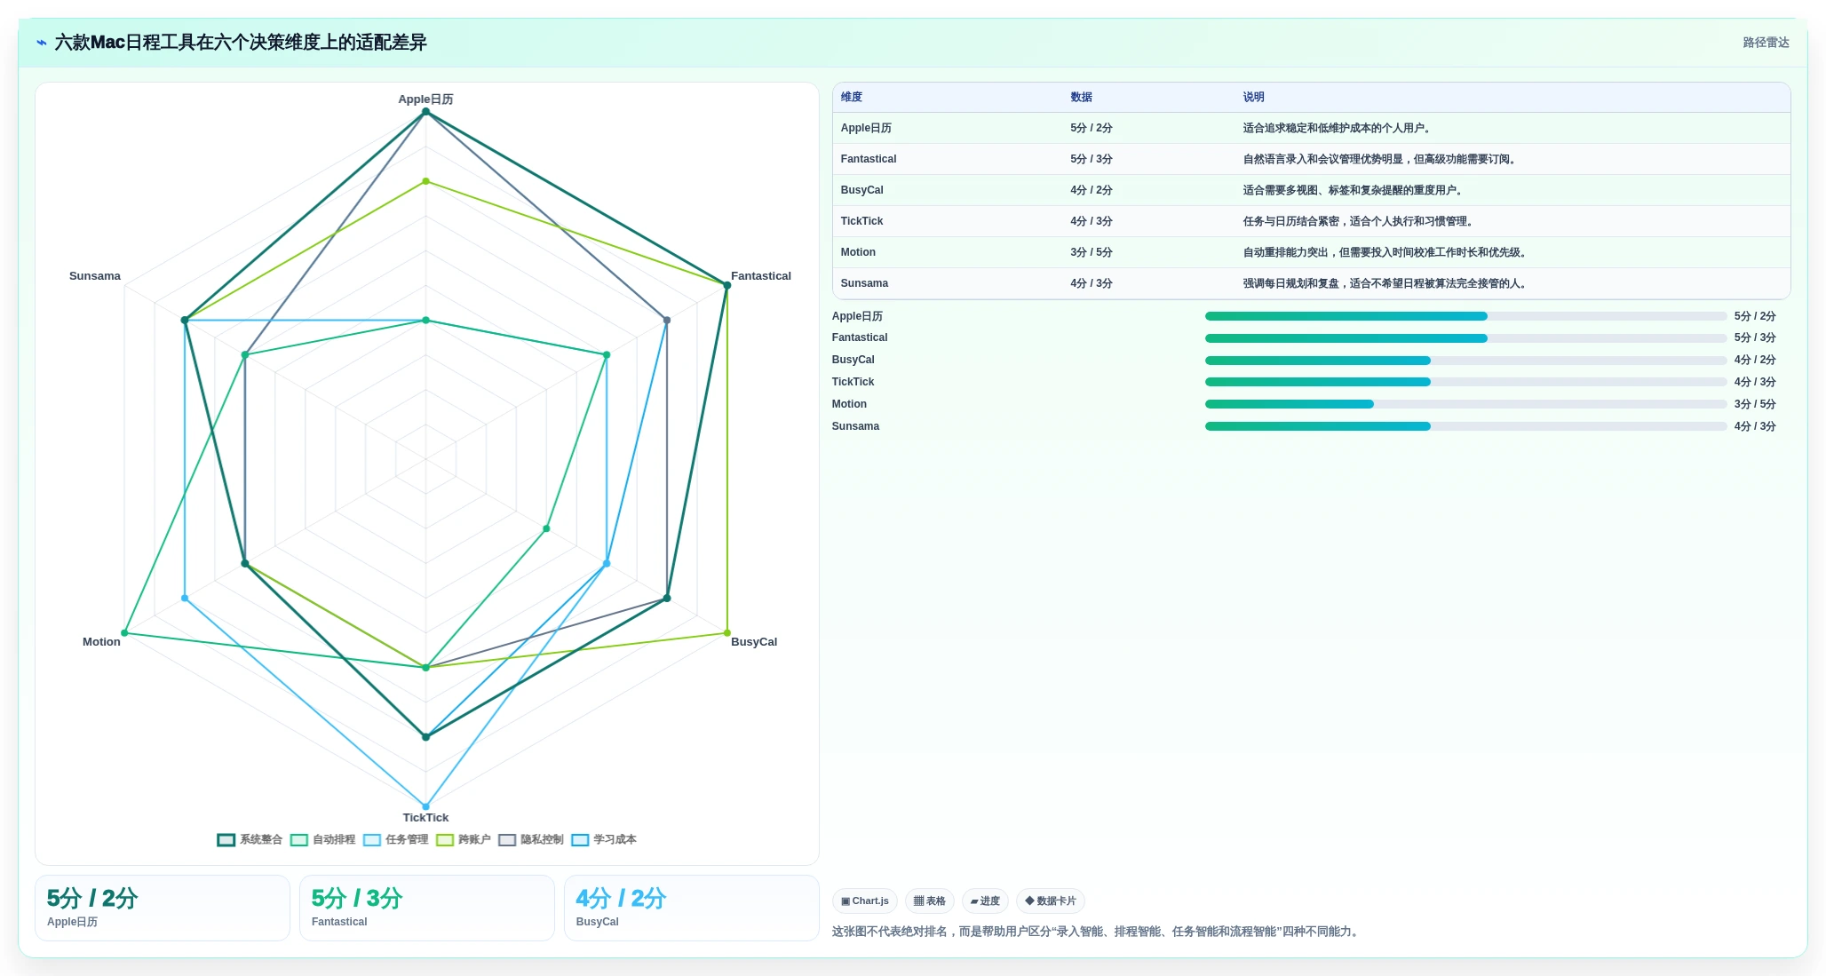Image resolution: width=1826 pixels, height=976 pixels.
Task: Click the footnote about 四种不同能力
Action: pos(1097,932)
